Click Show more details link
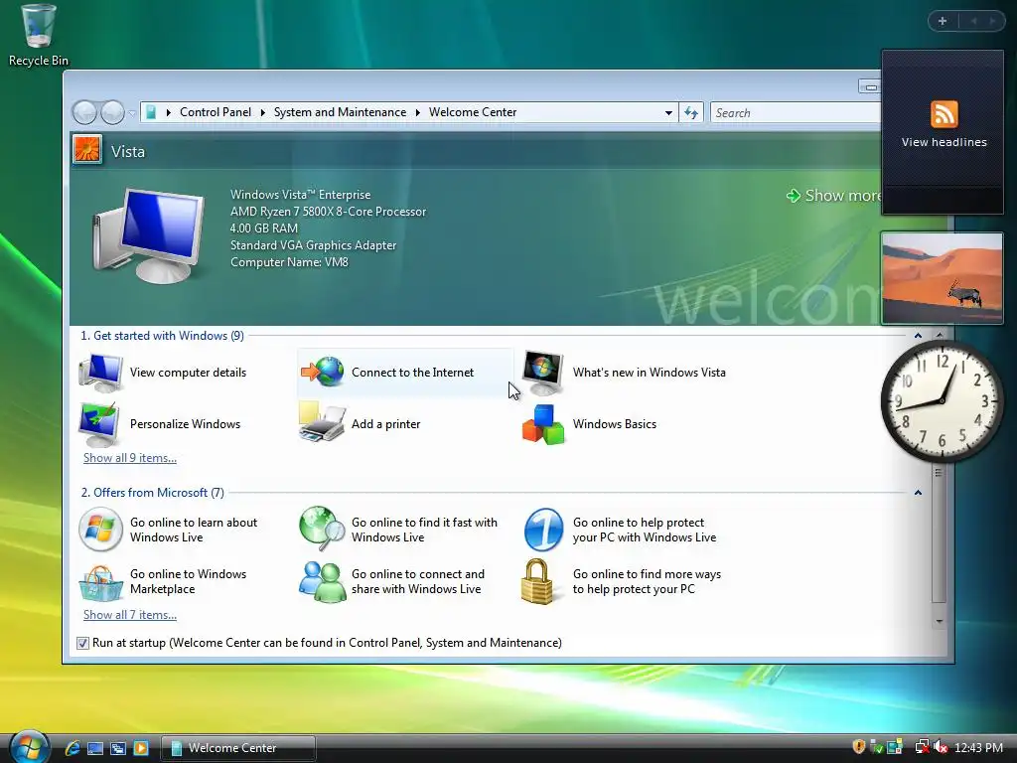 click(x=834, y=196)
